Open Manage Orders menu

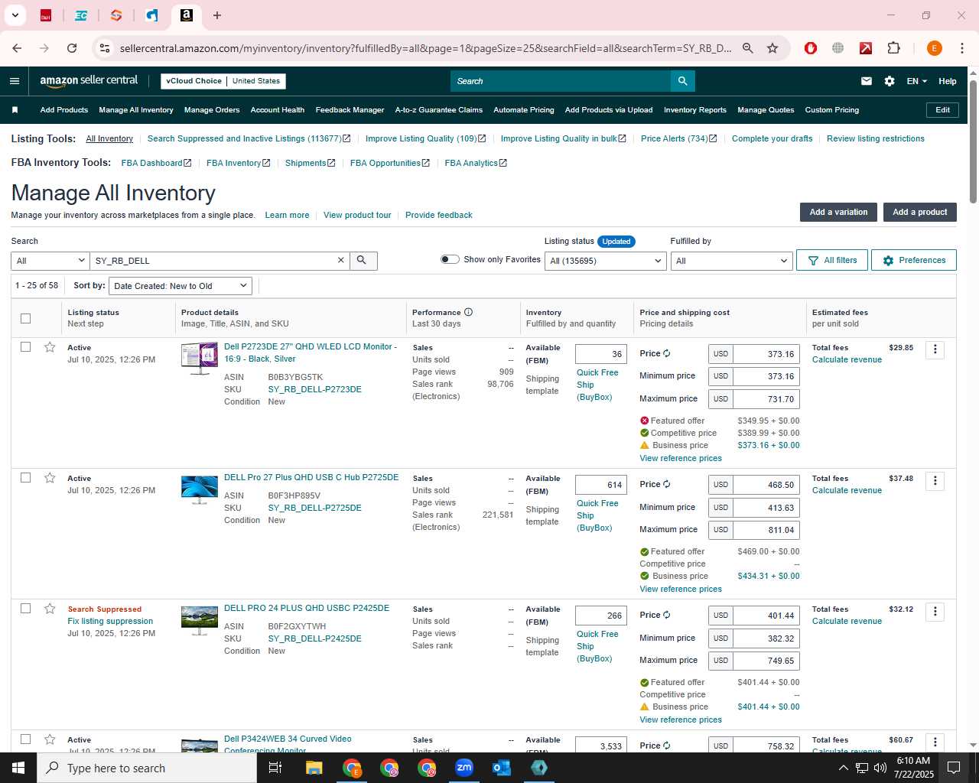pyautogui.click(x=212, y=110)
